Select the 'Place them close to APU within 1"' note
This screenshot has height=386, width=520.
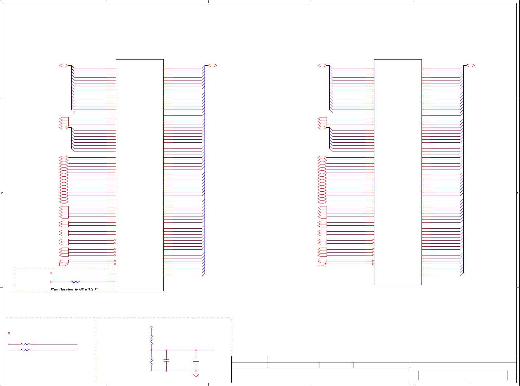tap(74, 289)
